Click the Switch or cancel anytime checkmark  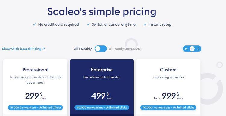(x=88, y=24)
